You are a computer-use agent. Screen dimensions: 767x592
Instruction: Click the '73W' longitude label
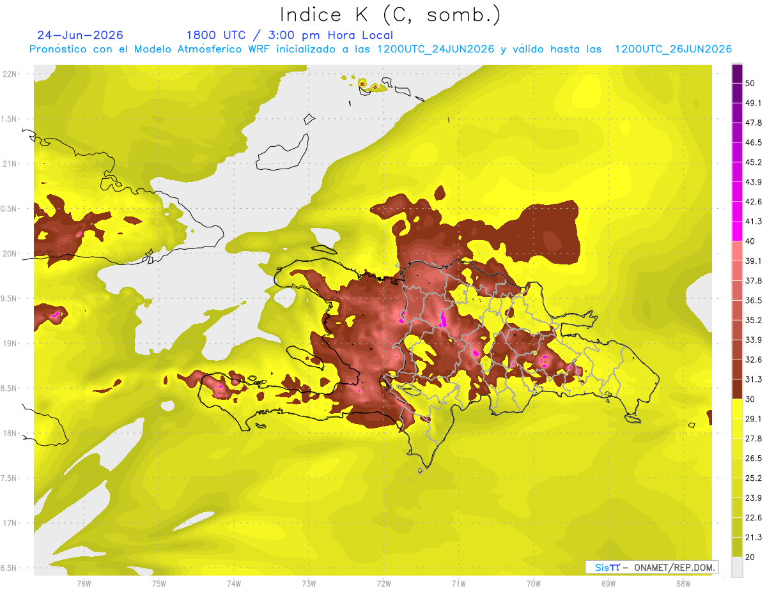point(309,583)
